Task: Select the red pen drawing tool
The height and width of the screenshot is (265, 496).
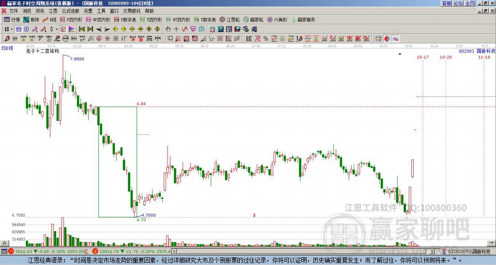Action: tap(7, 39)
